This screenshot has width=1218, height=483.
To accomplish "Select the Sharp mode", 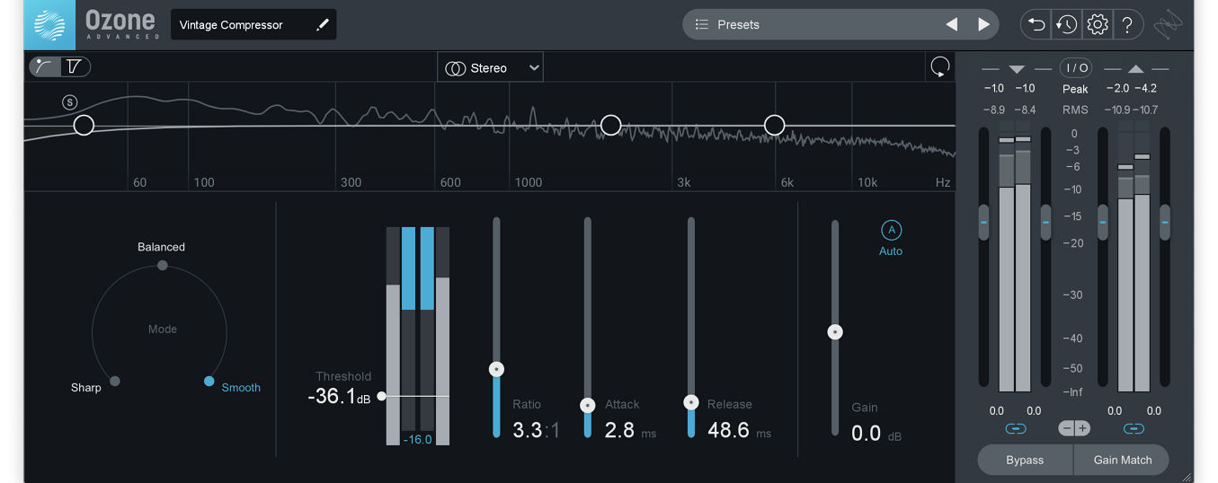I will (114, 381).
